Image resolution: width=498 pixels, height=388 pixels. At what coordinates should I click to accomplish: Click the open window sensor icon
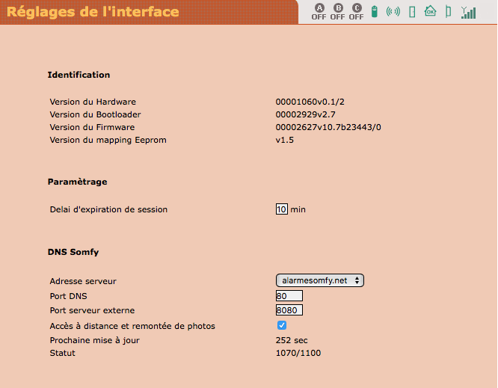pyautogui.click(x=449, y=12)
